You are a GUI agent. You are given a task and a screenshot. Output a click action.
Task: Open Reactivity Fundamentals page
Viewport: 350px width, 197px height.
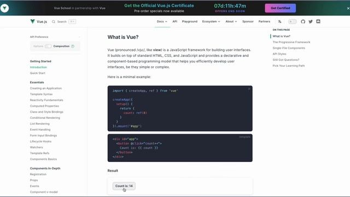click(46, 100)
